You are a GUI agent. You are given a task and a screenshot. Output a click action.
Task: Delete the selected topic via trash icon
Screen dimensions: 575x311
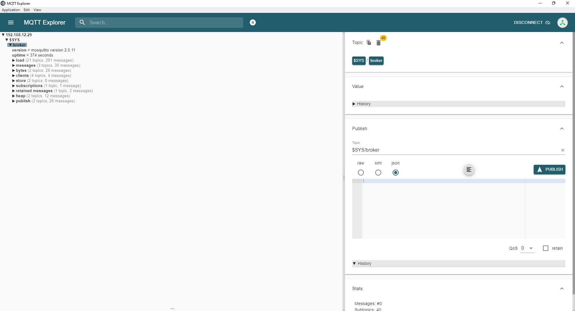(379, 43)
